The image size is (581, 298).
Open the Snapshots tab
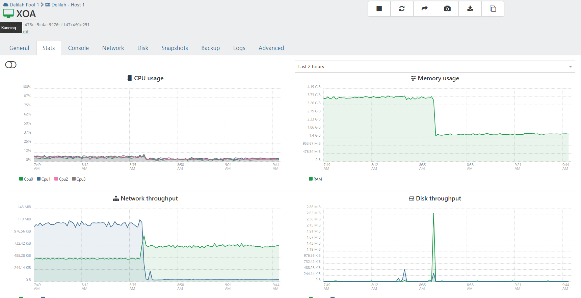click(x=175, y=48)
